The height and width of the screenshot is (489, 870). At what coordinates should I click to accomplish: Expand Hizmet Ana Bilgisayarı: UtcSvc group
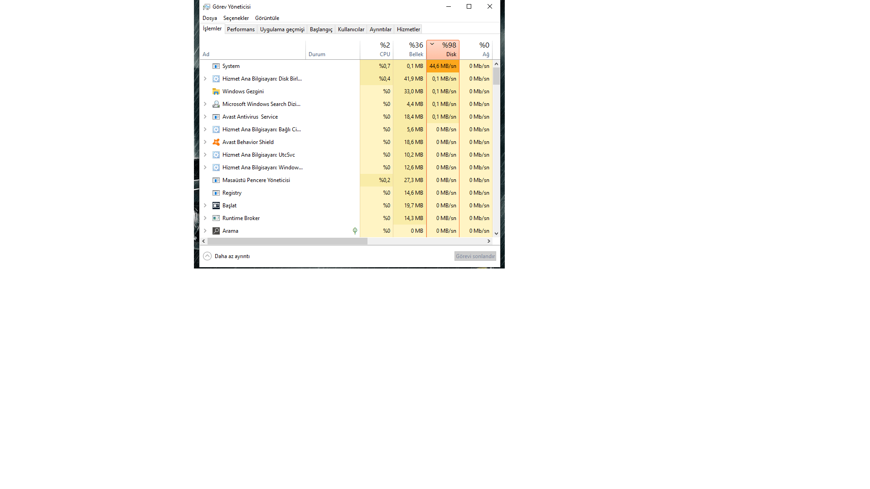pyautogui.click(x=205, y=155)
